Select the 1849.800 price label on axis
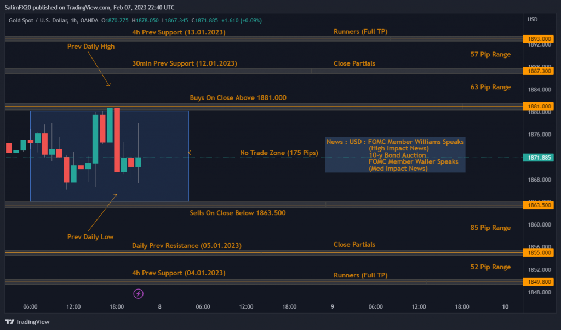Viewport: 561px width, 330px height. [539, 281]
